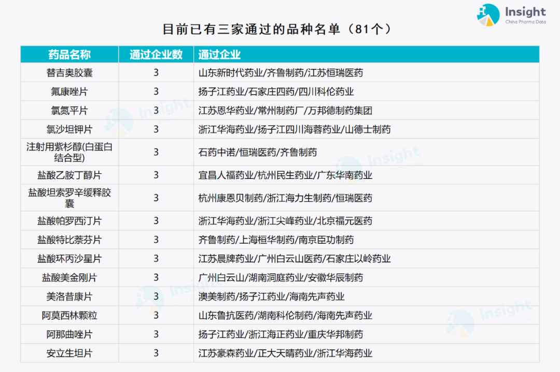
Task: Click companies 浙江华海药业/浙江尖峰药业/北京福元医药
Action: [285, 221]
